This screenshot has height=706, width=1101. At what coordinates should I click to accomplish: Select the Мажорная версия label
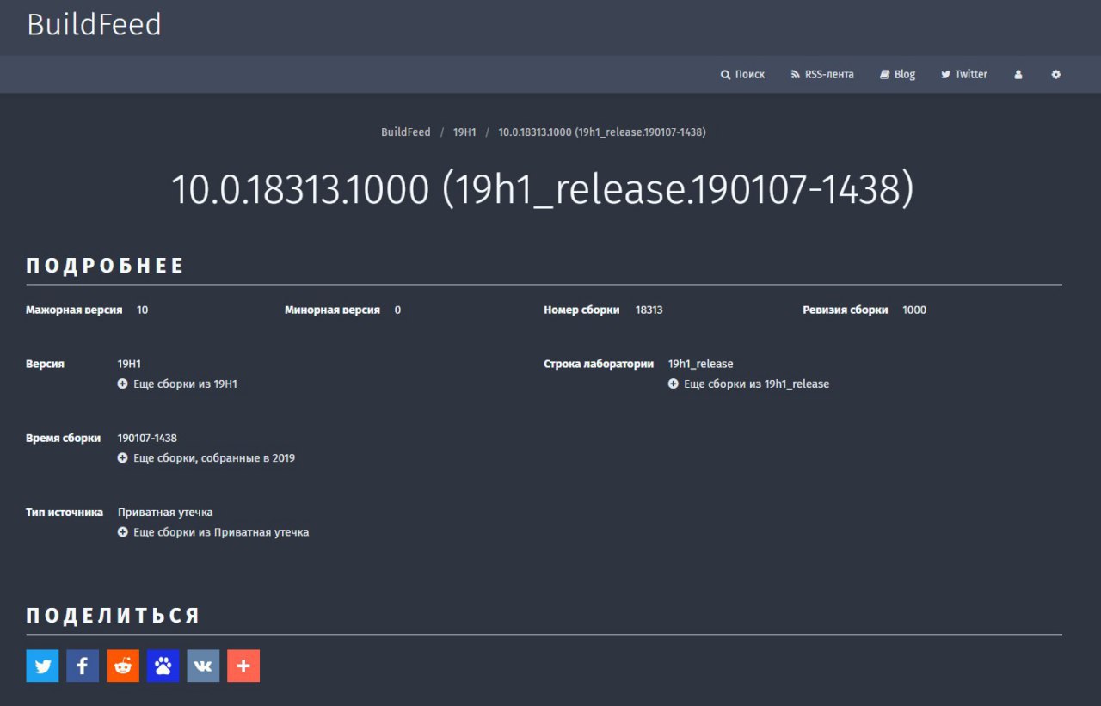(x=74, y=310)
